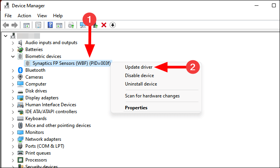Click the blue Help question mark icon
The height and width of the screenshot is (168, 280).
pyautogui.click(x=50, y=25)
